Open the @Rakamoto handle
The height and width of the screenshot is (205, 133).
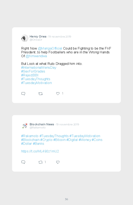[38, 128]
